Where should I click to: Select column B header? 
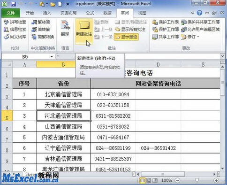click(63, 64)
